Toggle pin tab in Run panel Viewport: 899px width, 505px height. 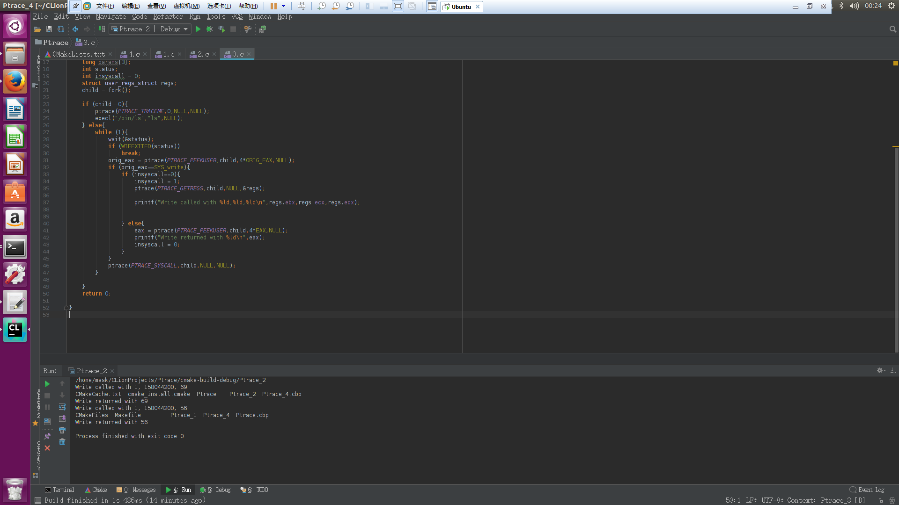click(x=47, y=436)
